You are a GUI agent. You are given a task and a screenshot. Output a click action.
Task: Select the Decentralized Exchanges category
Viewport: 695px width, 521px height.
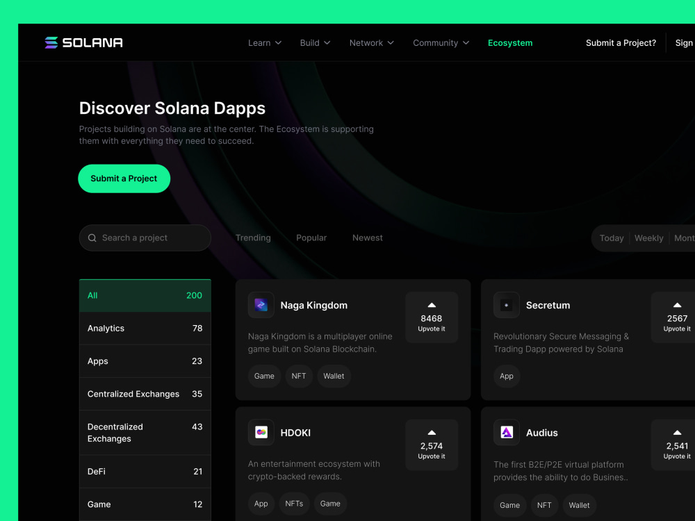145,433
